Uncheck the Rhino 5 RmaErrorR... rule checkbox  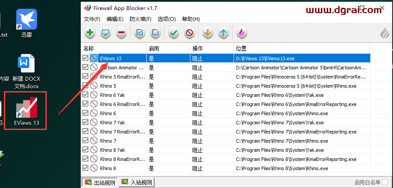pos(85,76)
